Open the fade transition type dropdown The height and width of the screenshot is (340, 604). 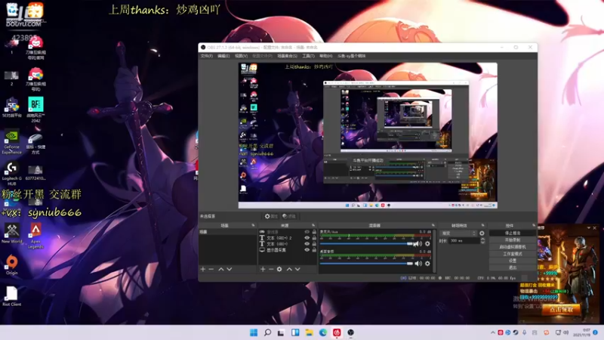(458, 233)
